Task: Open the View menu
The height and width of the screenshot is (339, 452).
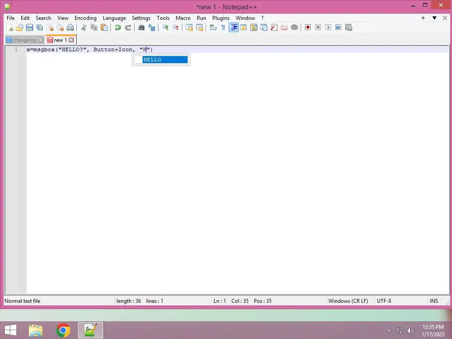Action: click(63, 18)
